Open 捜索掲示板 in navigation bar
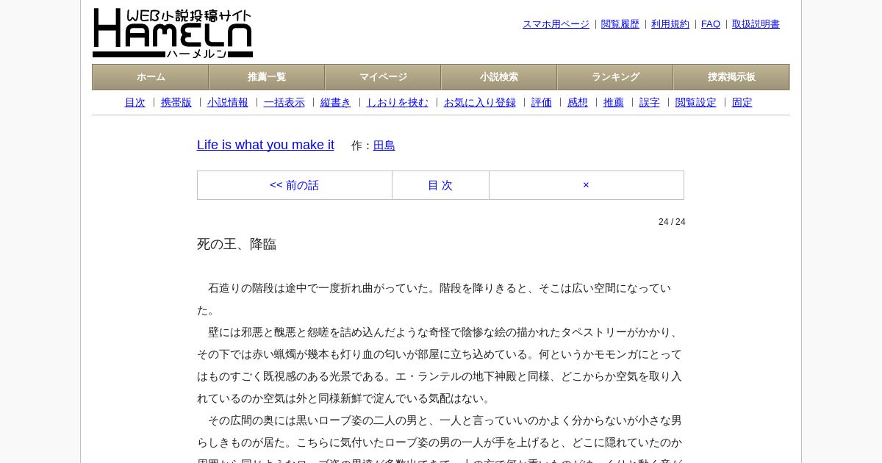The image size is (882, 463). [731, 77]
